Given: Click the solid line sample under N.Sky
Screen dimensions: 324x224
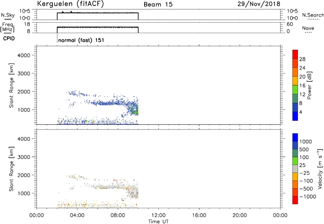Looking at the screenshot, I should point(8,19).
